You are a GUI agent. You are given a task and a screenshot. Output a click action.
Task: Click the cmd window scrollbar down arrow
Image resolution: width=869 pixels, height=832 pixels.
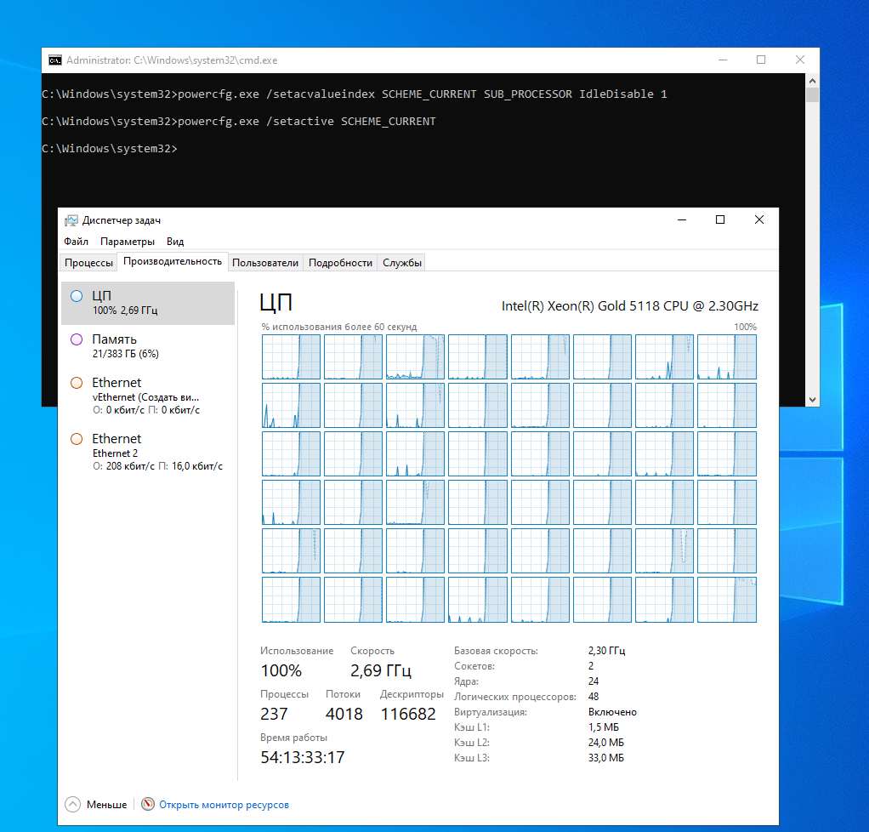click(x=813, y=399)
